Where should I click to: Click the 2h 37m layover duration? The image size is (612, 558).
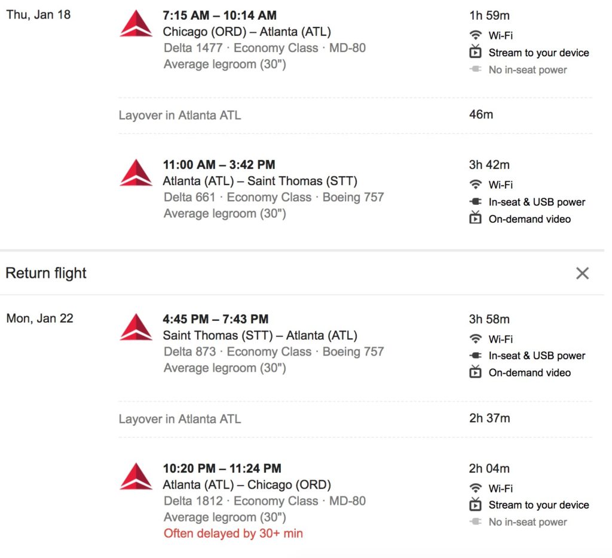(489, 418)
